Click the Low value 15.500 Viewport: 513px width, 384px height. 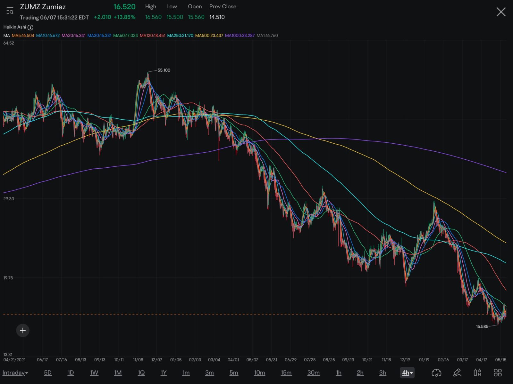175,17
